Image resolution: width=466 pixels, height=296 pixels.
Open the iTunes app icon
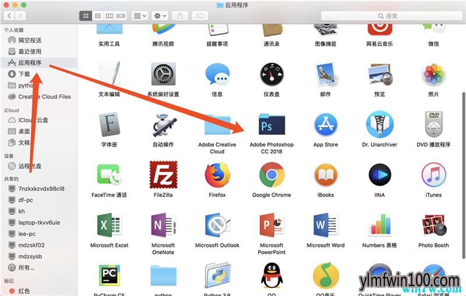pyautogui.click(x=433, y=175)
